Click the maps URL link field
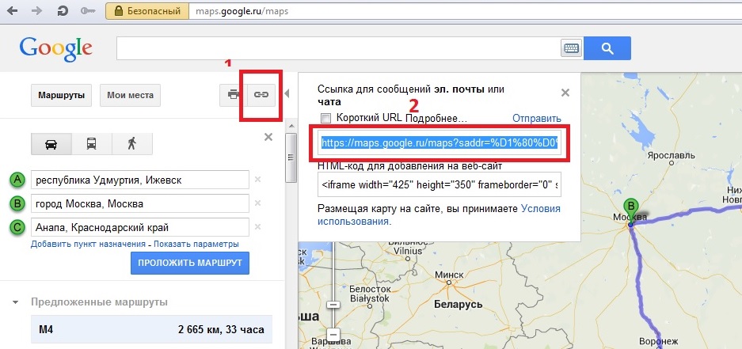The height and width of the screenshot is (349, 742). pyautogui.click(x=439, y=142)
